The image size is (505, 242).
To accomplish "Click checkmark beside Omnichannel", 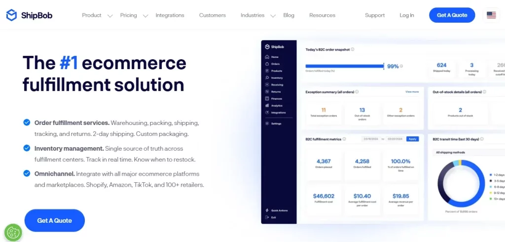I will pos(27,173).
